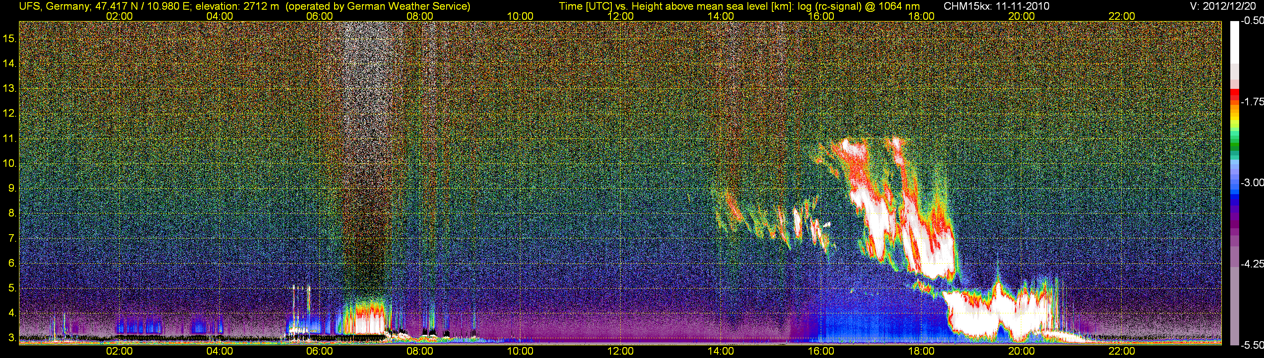Image resolution: width=1264 pixels, height=358 pixels.
Task: Click the "12." height axis label
Action: pos(10,113)
